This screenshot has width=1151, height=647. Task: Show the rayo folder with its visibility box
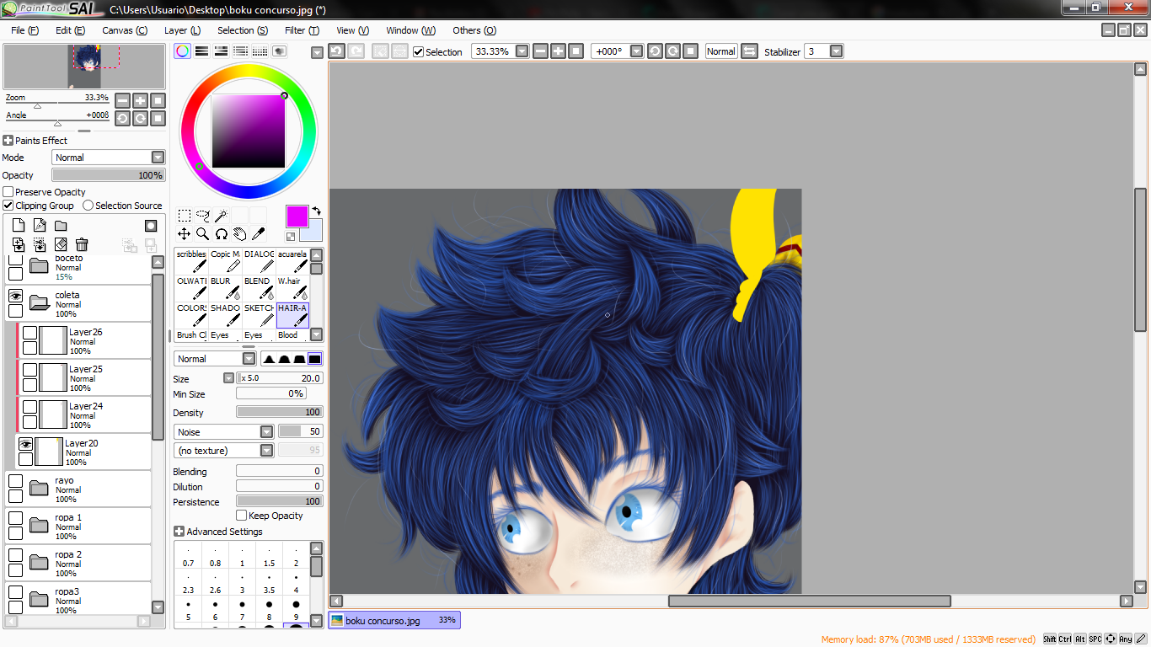tap(15, 481)
